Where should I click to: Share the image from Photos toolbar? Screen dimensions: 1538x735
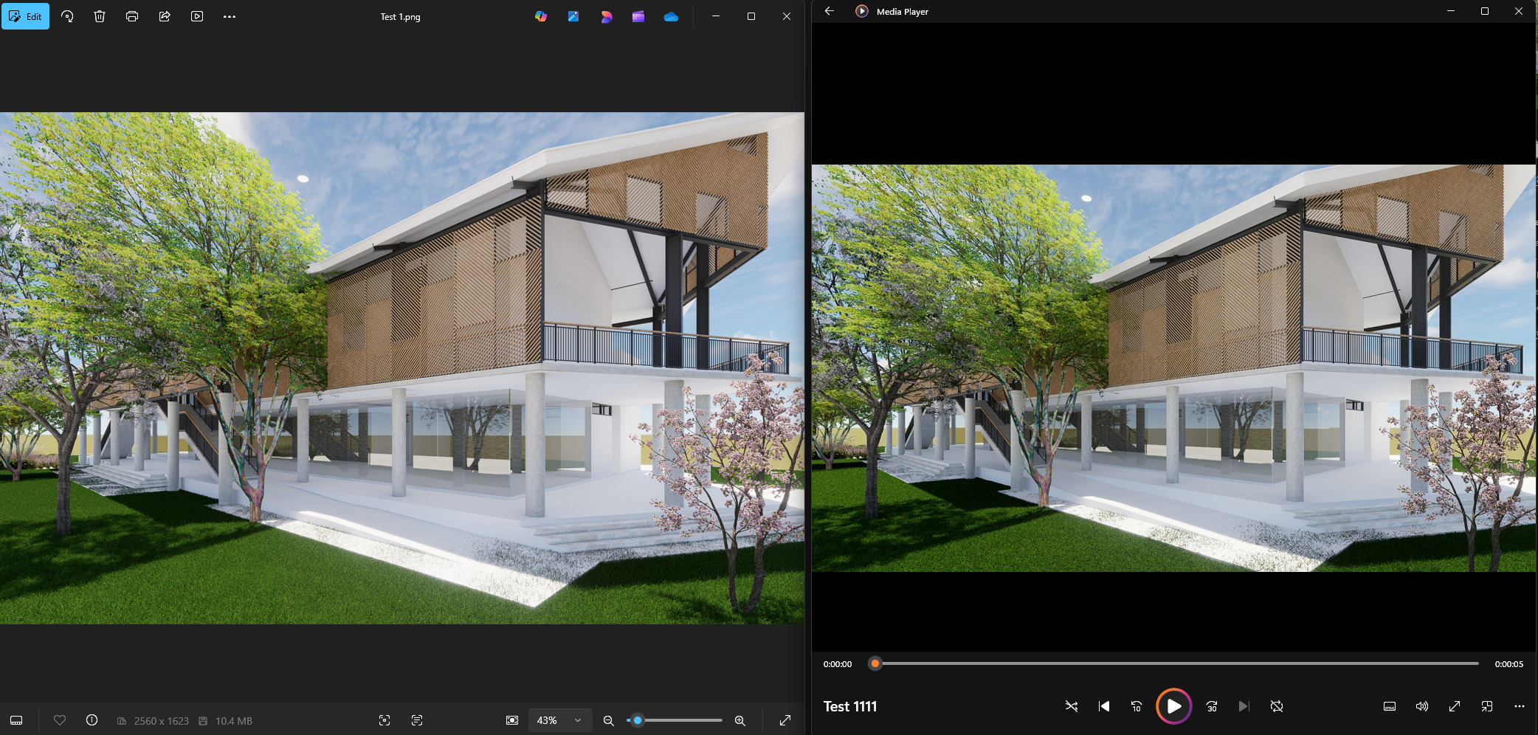[165, 16]
